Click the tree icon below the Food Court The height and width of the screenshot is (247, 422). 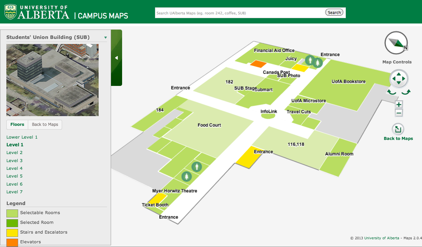(187, 176)
